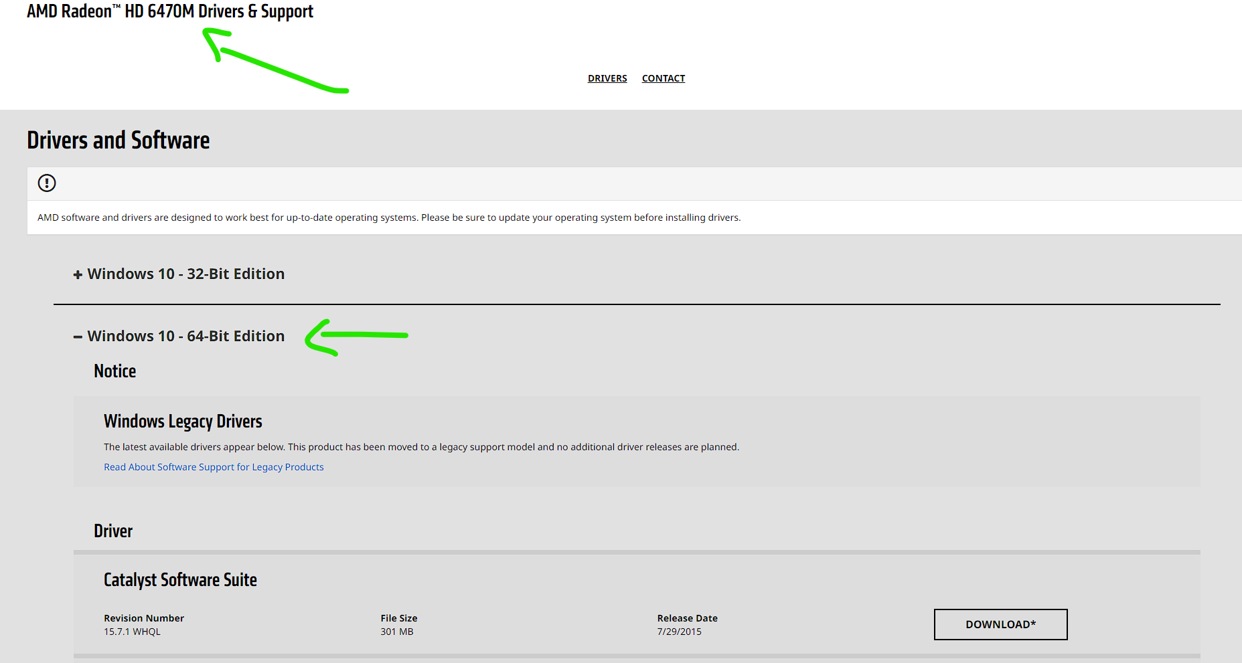Click the Windows Legacy Drivers heading

pos(183,421)
